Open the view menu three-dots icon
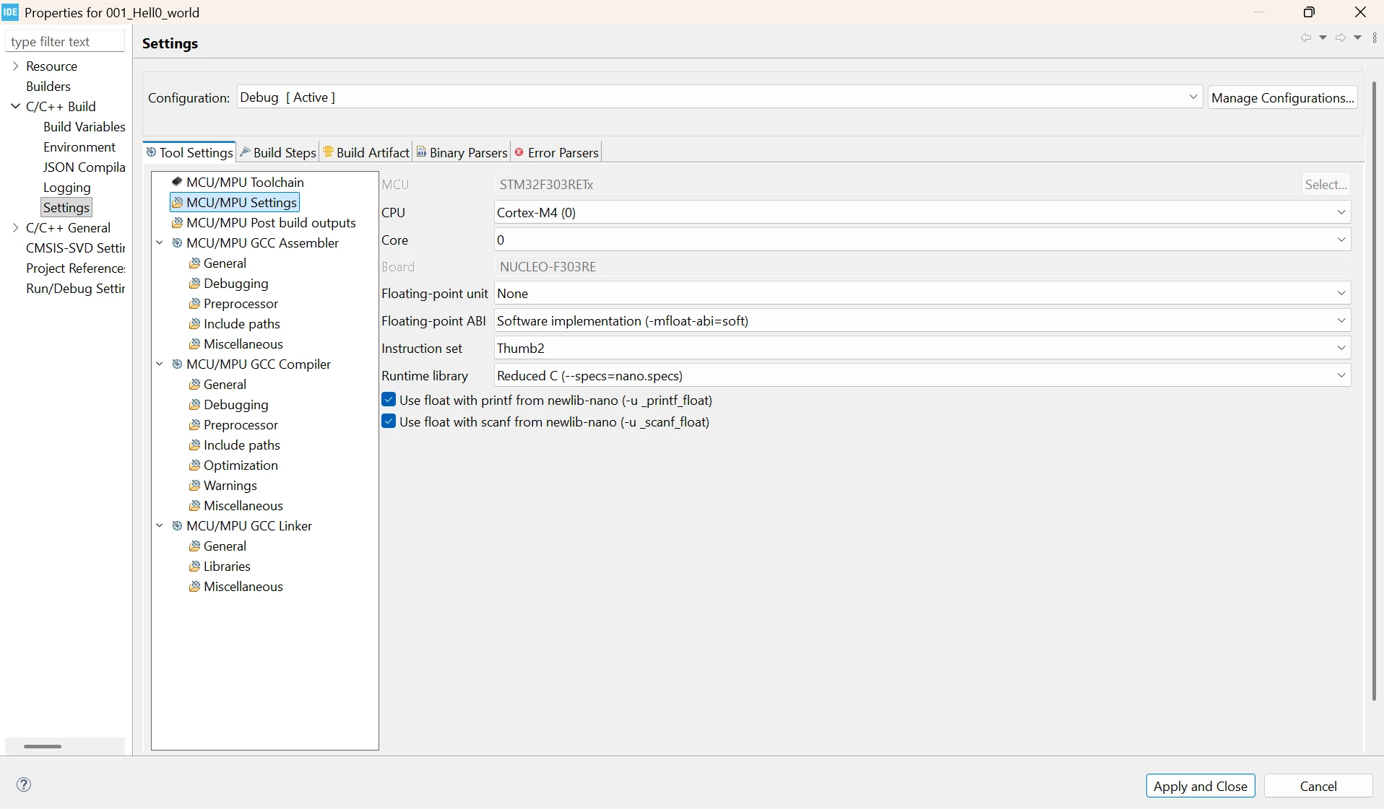 1375,38
